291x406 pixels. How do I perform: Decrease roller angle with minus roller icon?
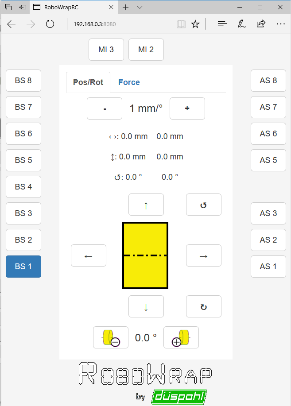(110, 337)
